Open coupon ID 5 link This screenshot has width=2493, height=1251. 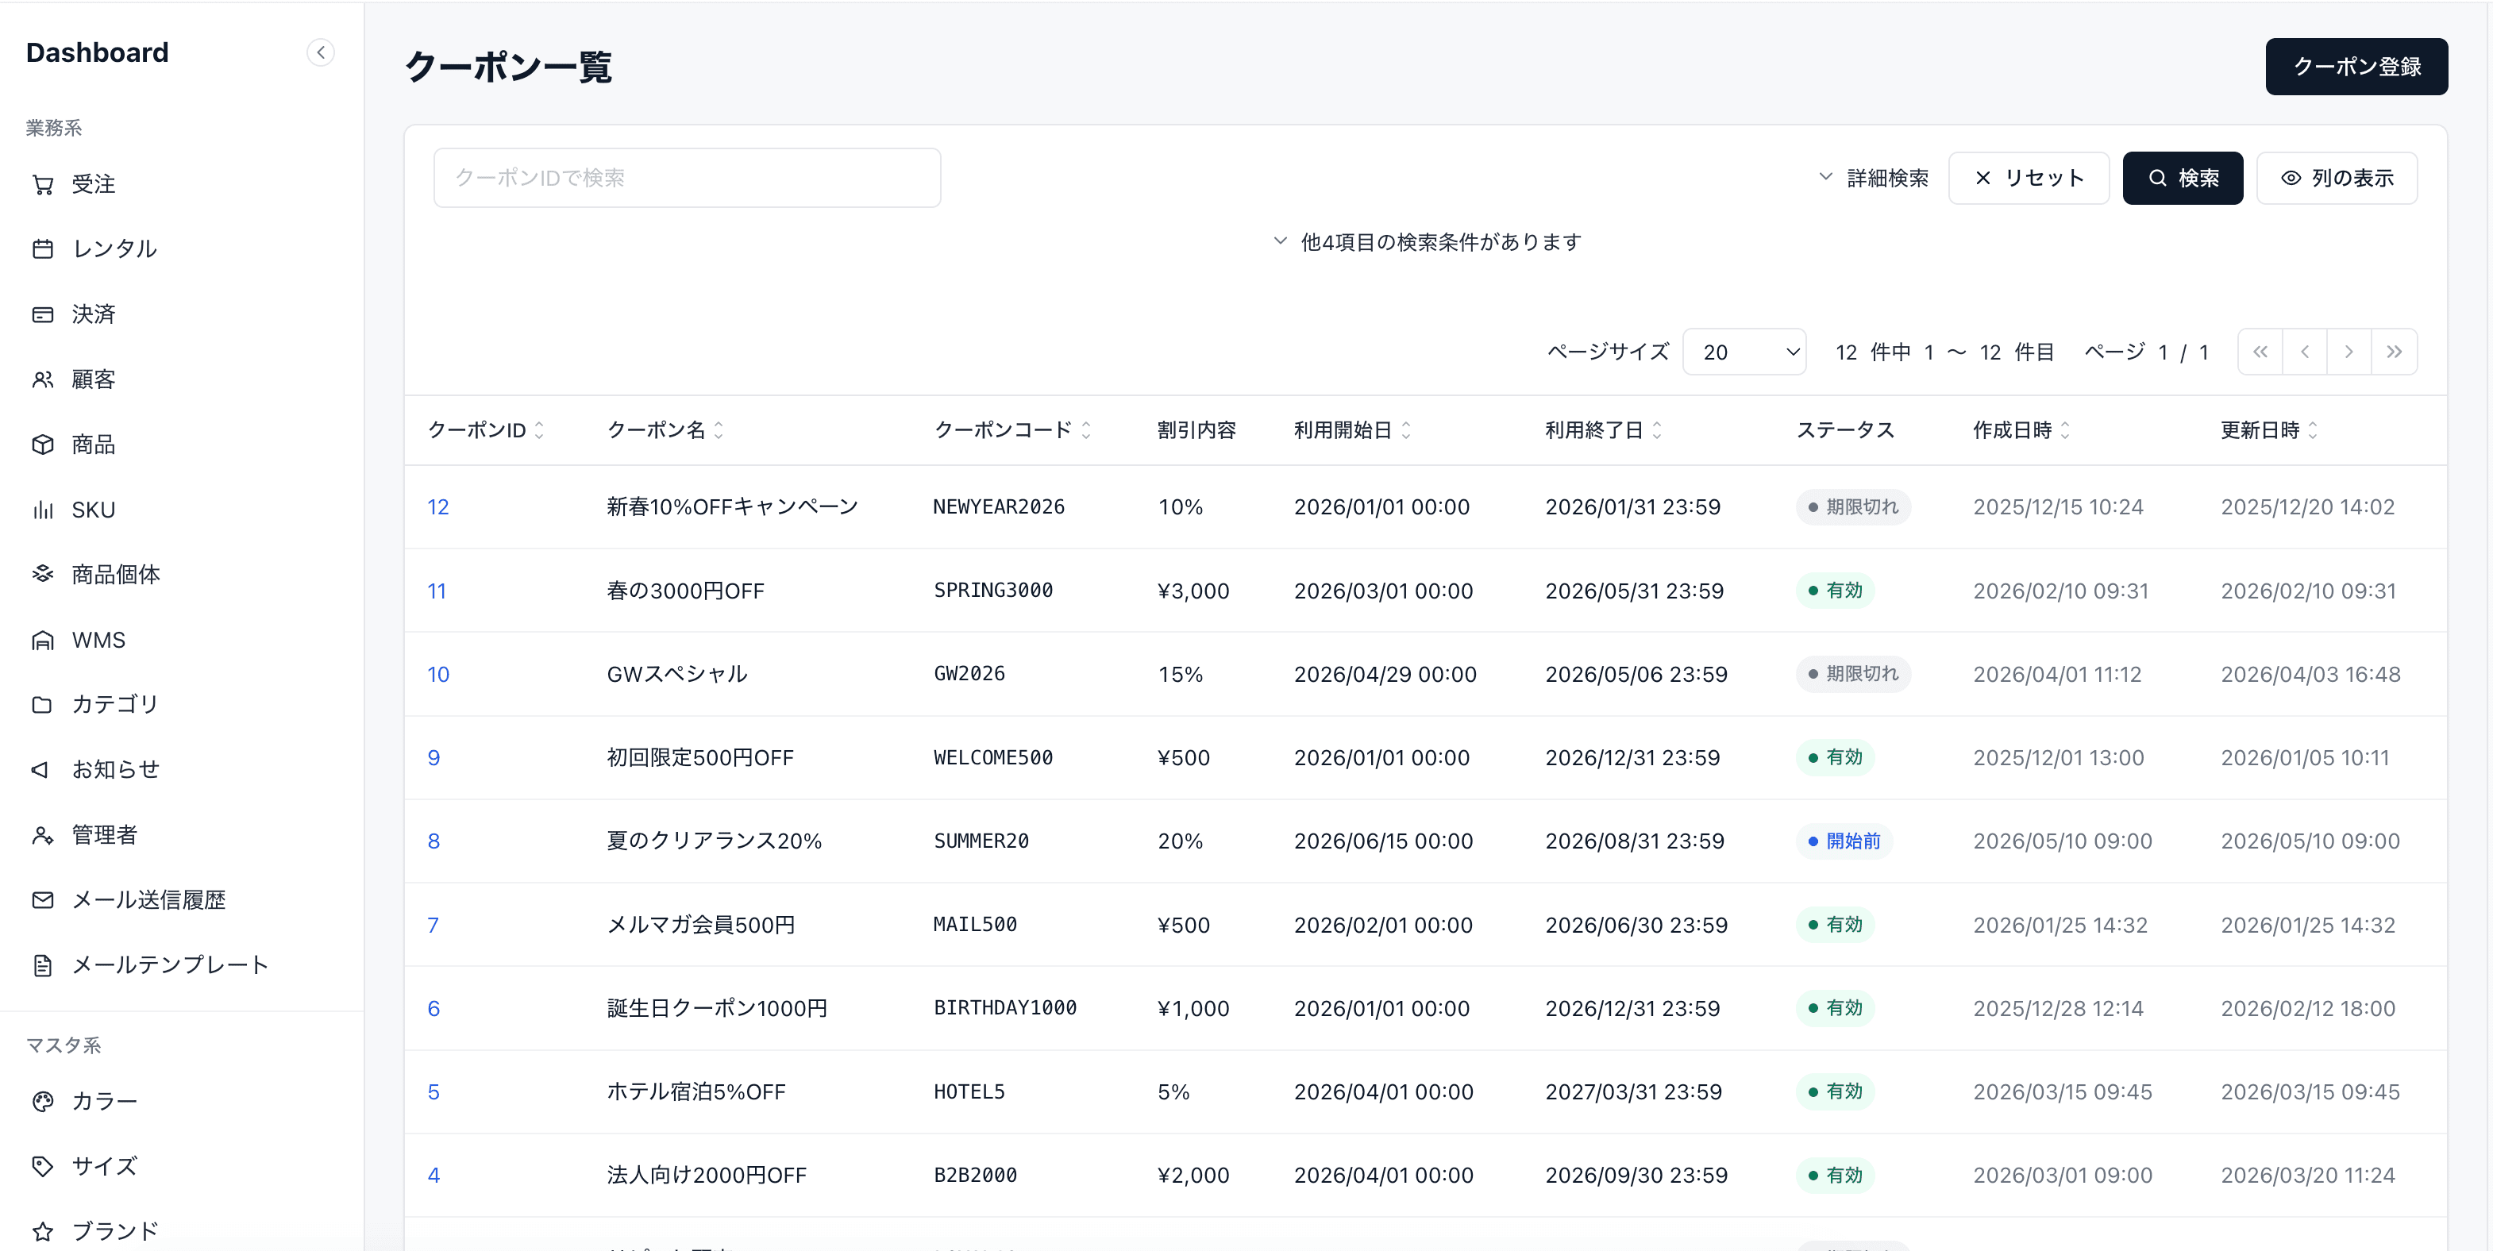[433, 1091]
